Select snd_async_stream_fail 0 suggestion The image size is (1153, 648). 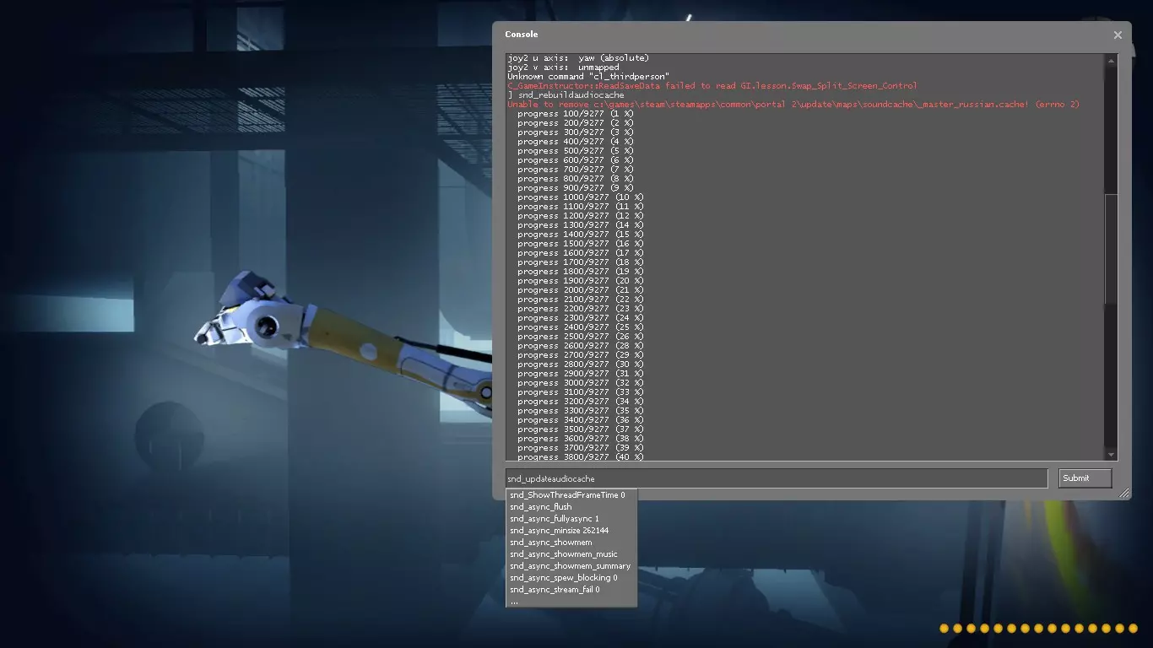tap(555, 590)
